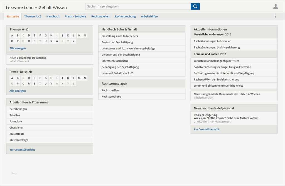285x186 pixels.
Task: Open the Handbuch tab
Action: pyautogui.click(x=53, y=16)
